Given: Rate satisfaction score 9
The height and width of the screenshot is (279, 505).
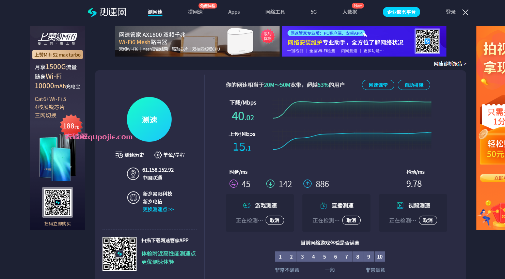Looking at the screenshot, I should tap(368, 257).
